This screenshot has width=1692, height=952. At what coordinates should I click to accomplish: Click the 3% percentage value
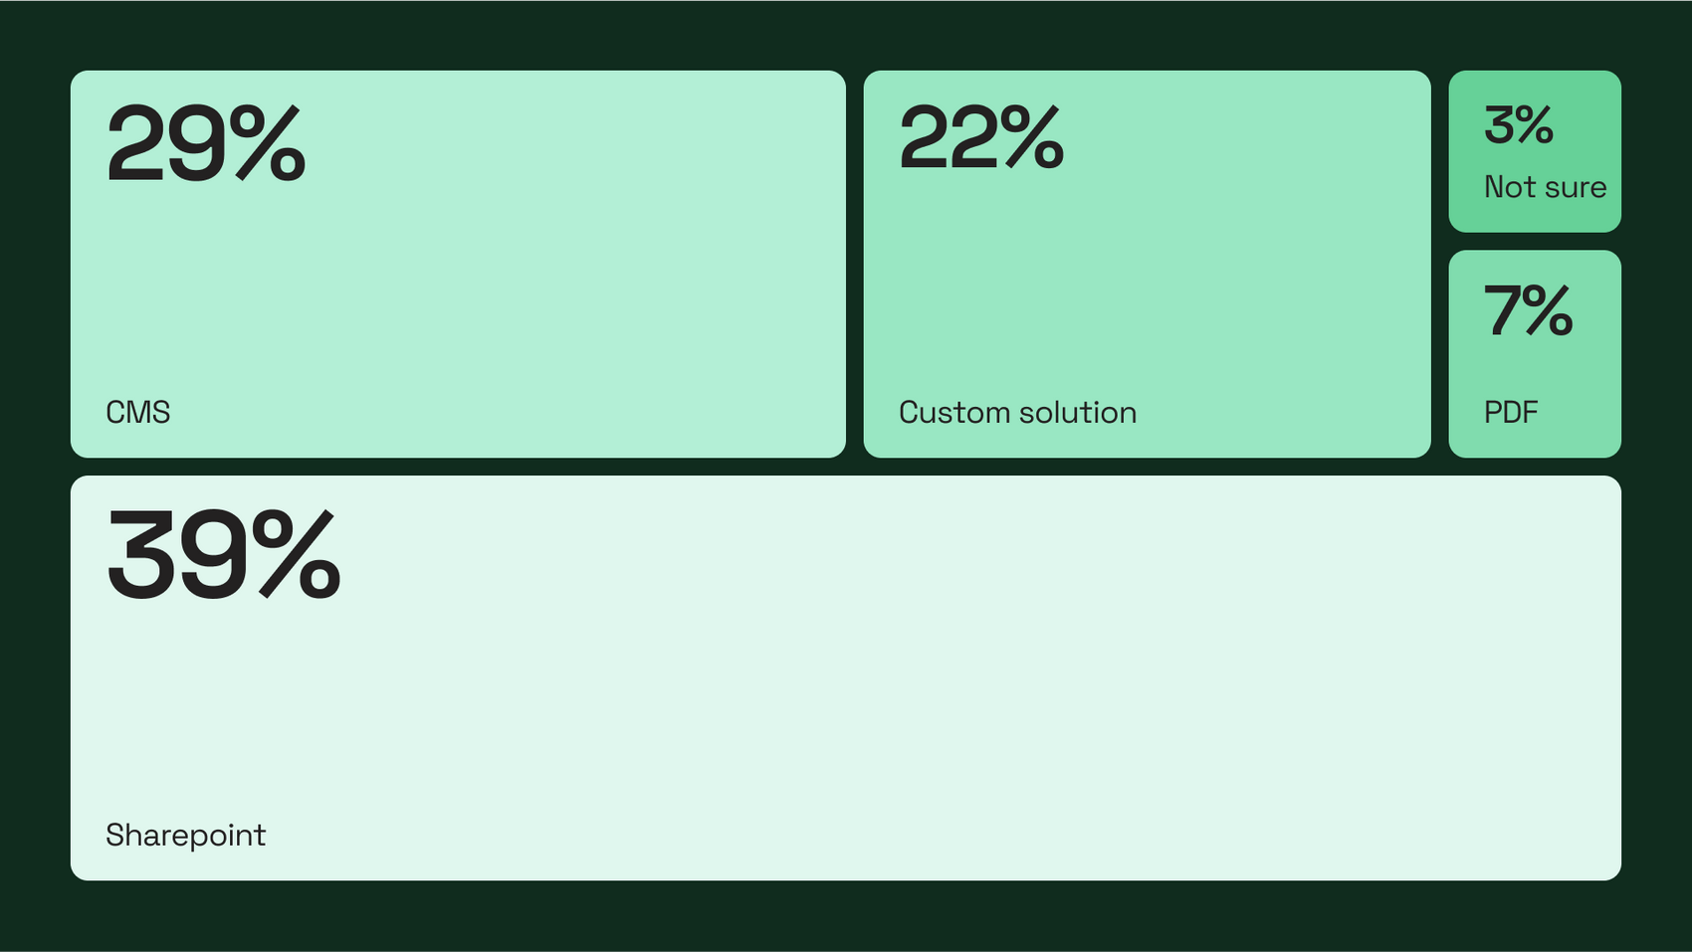1519,124
